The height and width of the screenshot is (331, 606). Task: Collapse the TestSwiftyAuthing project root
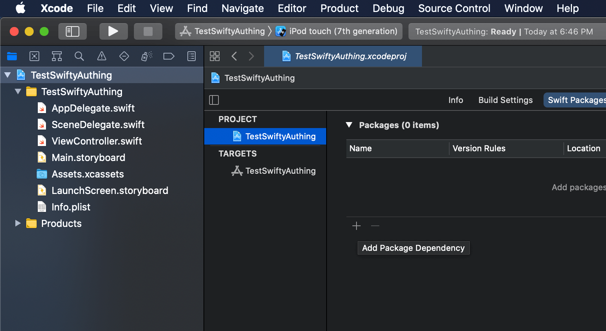(7, 75)
